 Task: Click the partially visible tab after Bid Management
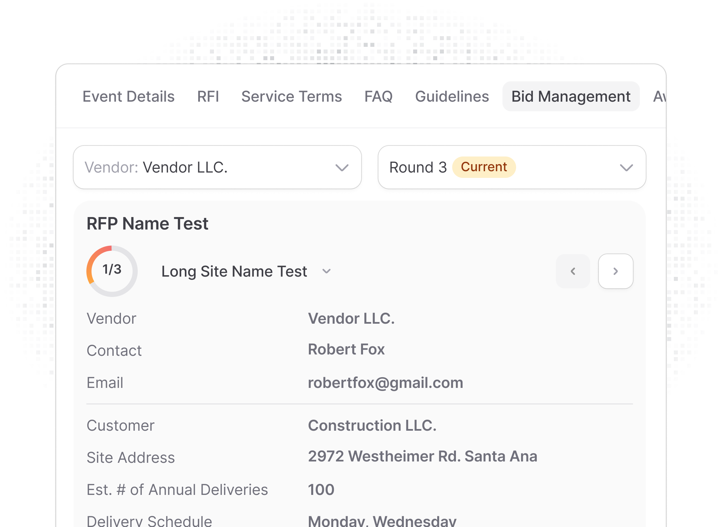[658, 97]
